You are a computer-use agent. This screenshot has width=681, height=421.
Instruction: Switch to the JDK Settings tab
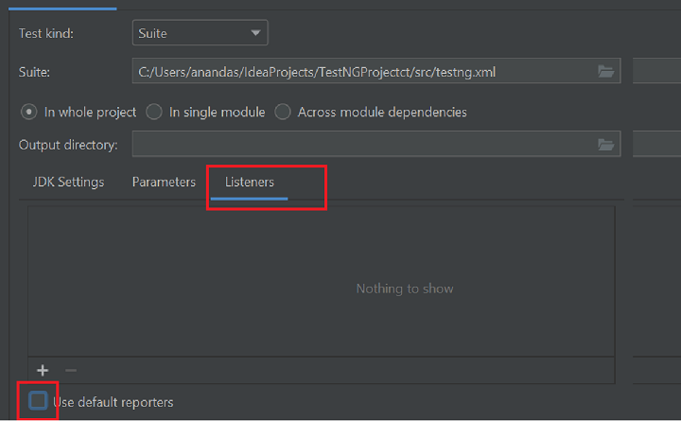pyautogui.click(x=68, y=182)
